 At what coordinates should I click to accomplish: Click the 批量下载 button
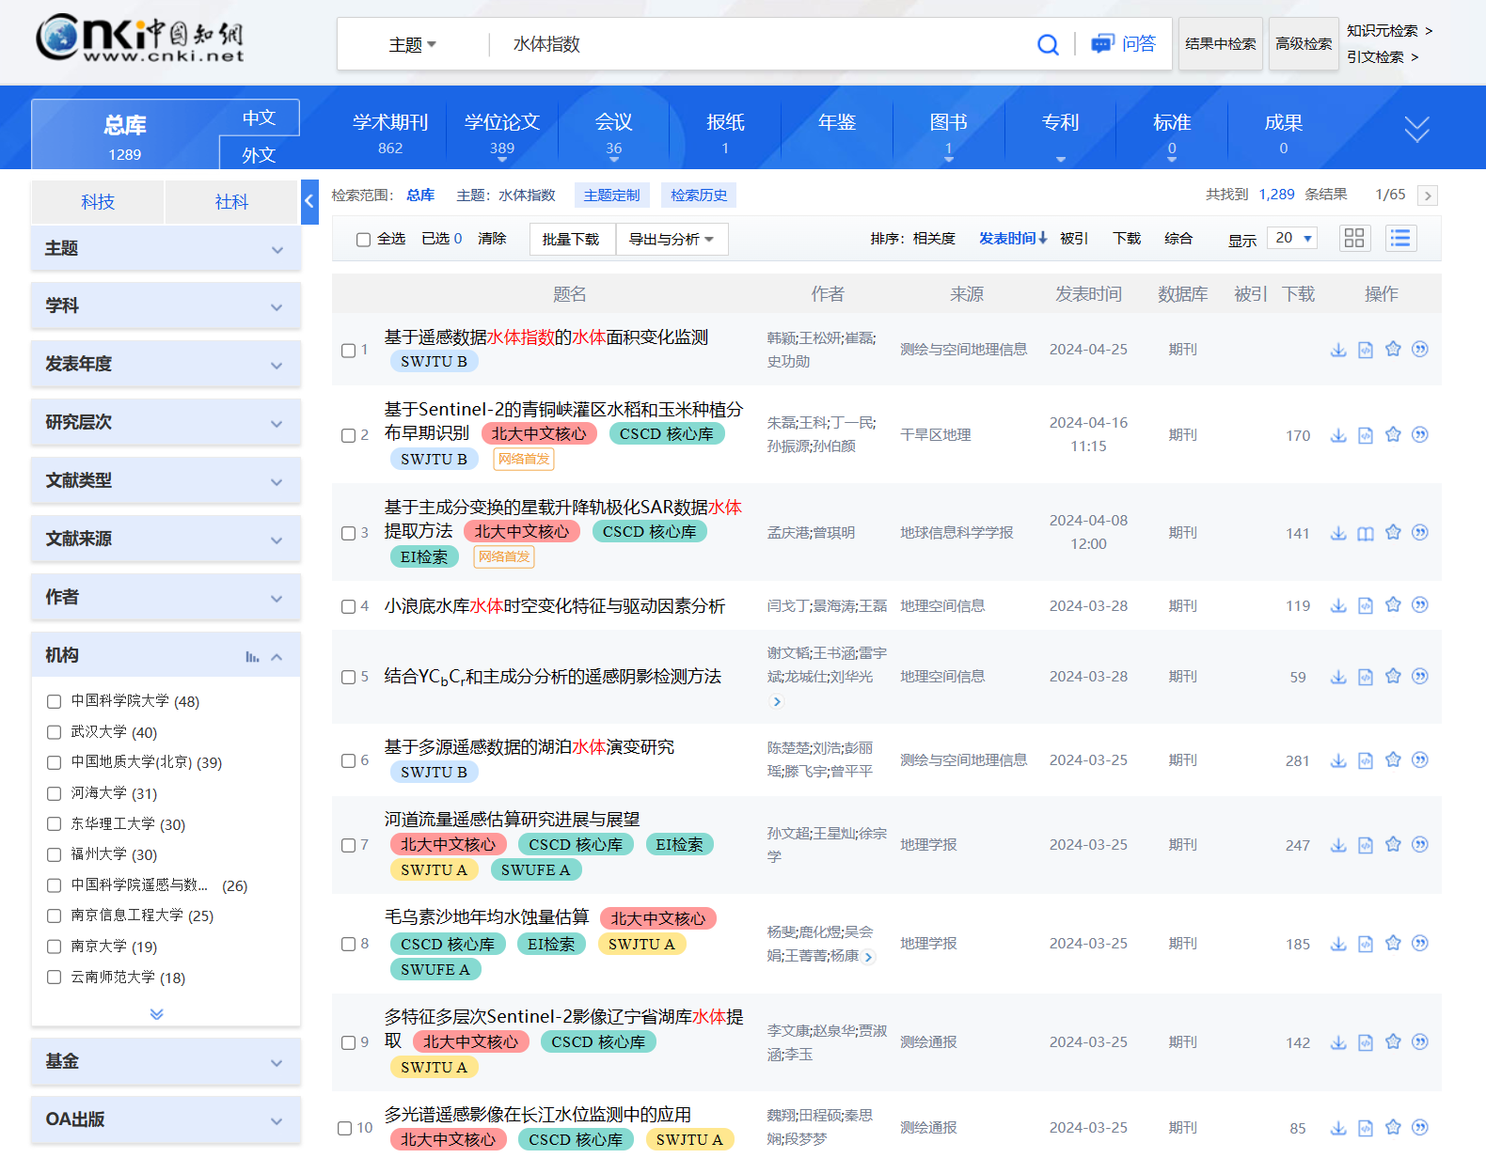pos(572,240)
